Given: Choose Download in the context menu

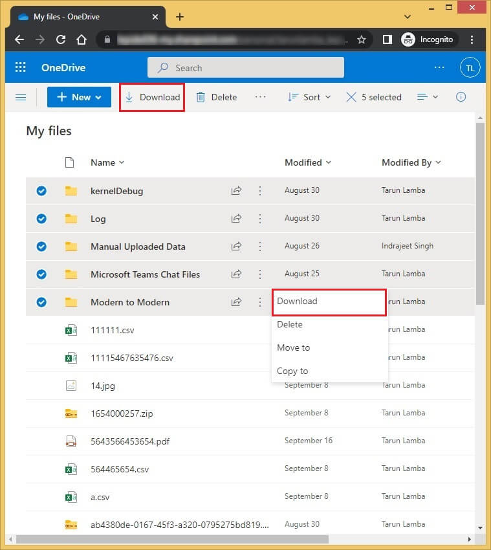Looking at the screenshot, I should click(x=329, y=302).
